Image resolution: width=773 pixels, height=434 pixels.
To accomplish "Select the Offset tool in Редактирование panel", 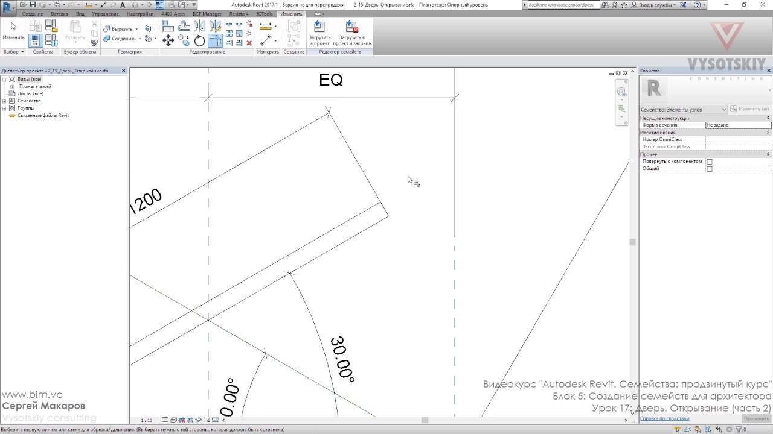I will pos(184,26).
